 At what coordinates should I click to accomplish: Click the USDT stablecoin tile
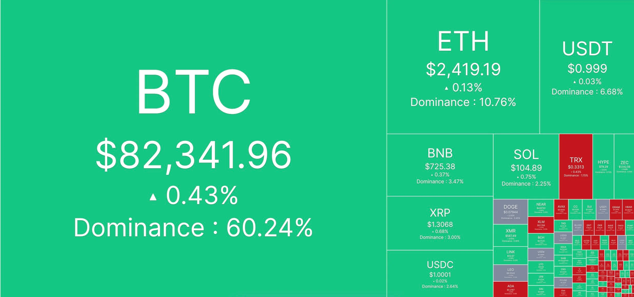[x=587, y=67]
